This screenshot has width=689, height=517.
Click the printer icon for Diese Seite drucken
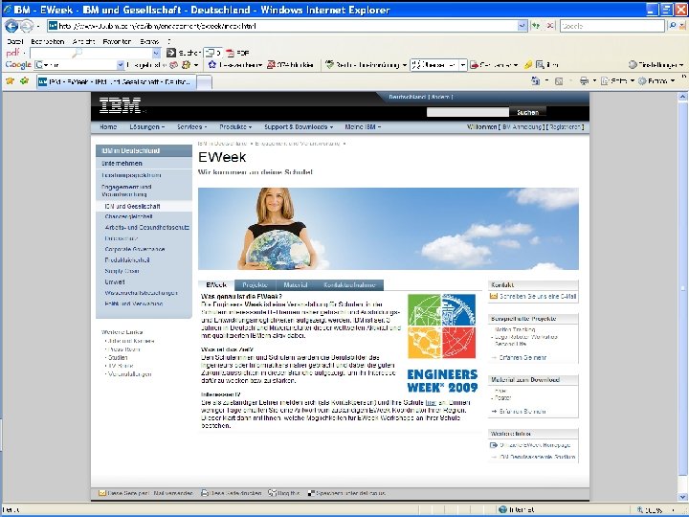[x=205, y=493]
